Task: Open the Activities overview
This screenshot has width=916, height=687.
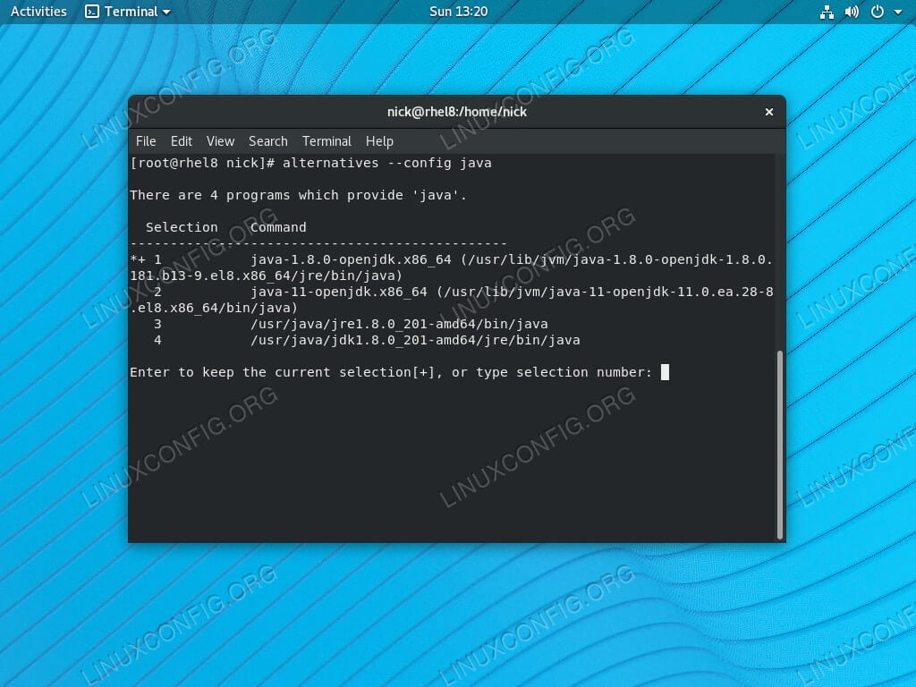Action: 38,12
